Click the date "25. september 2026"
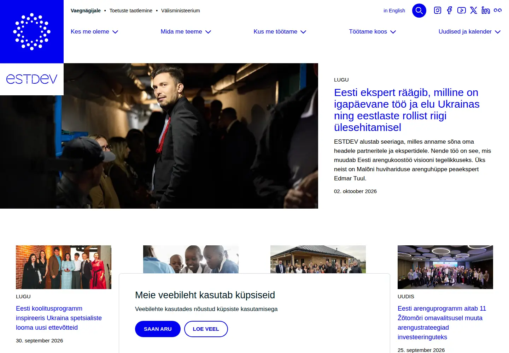The image size is (509, 353). pyautogui.click(x=421, y=350)
